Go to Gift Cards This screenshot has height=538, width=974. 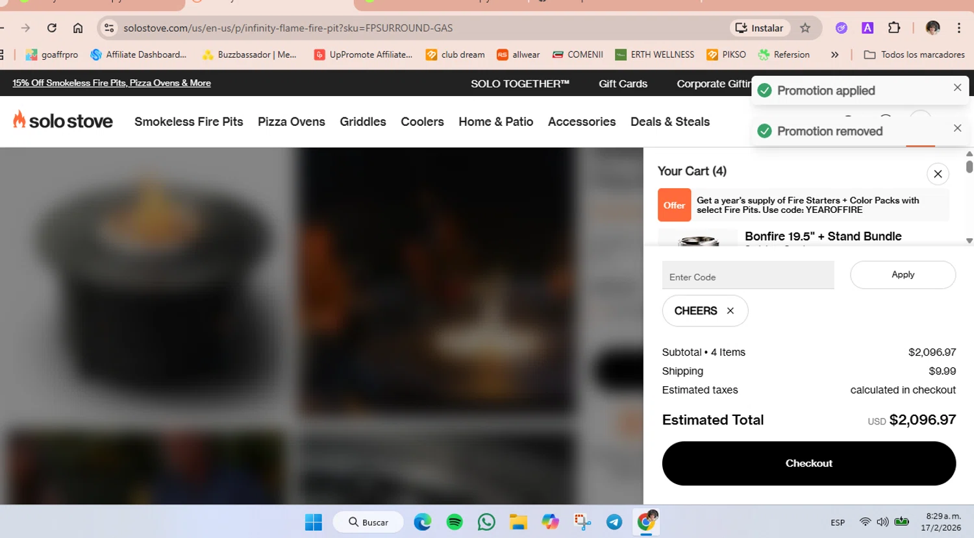[623, 84]
